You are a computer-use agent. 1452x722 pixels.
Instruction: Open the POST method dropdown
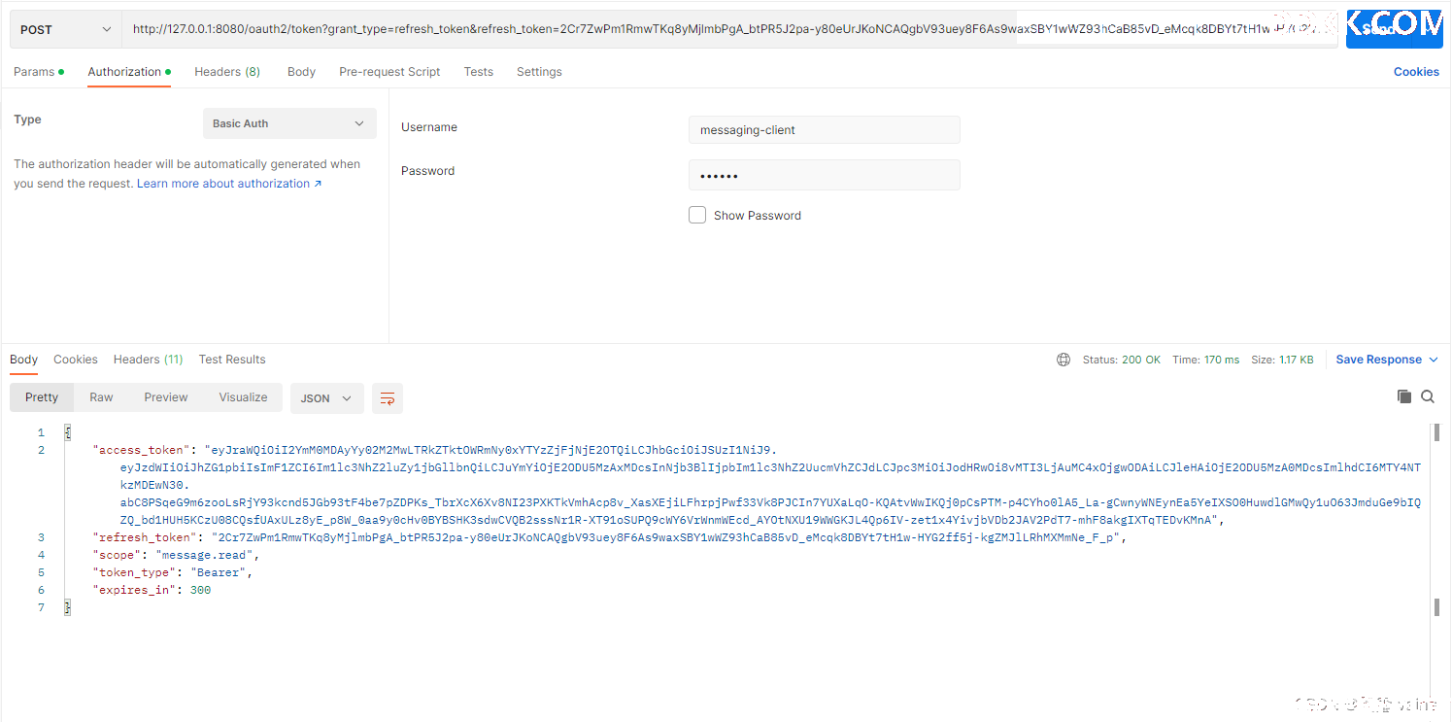pos(66,29)
